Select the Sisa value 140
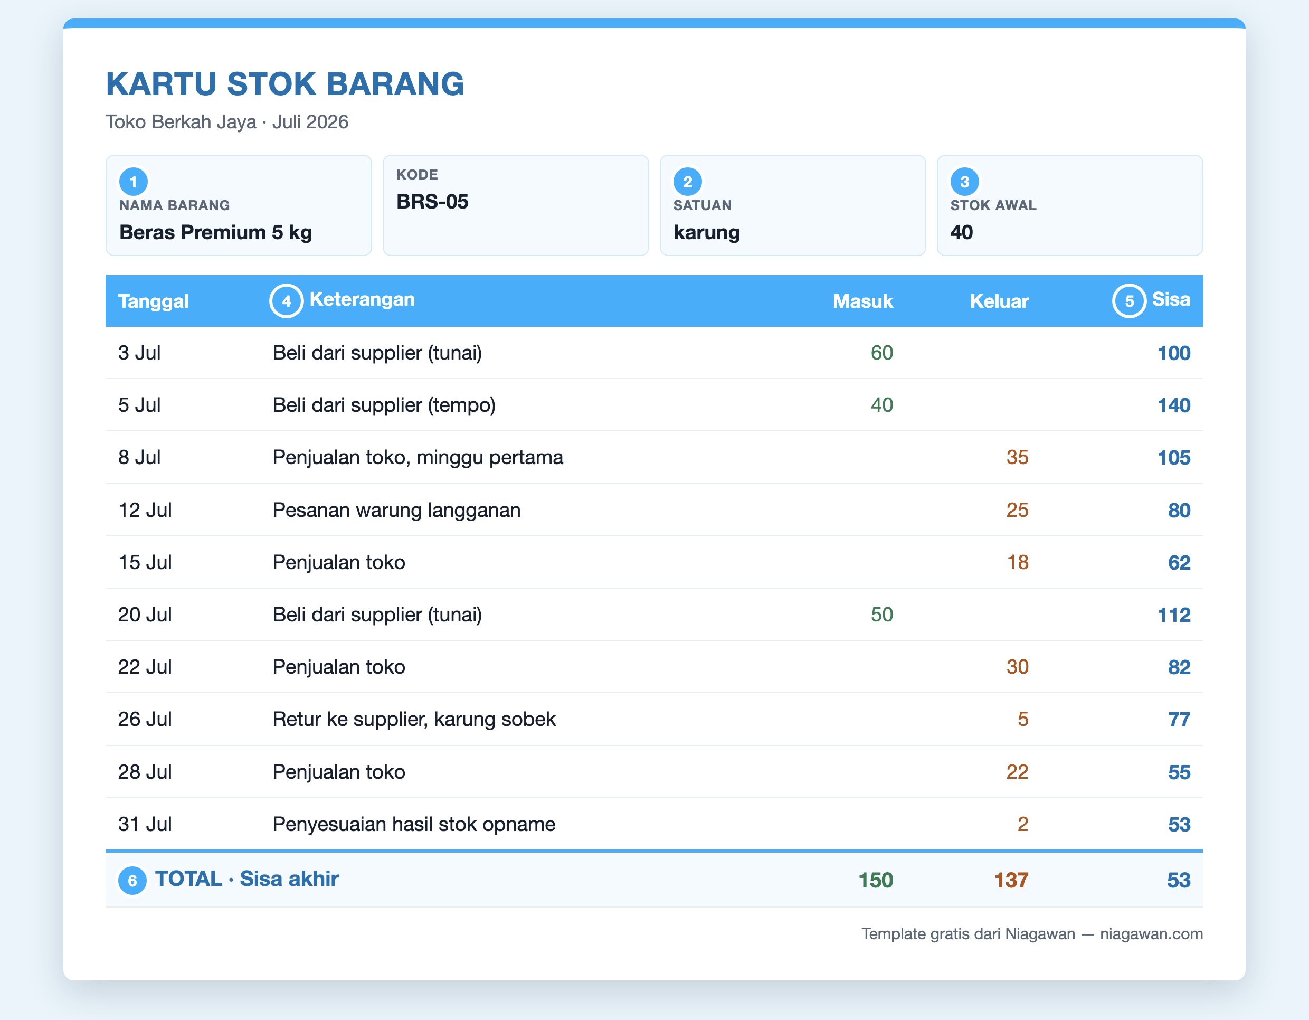 [x=1173, y=405]
